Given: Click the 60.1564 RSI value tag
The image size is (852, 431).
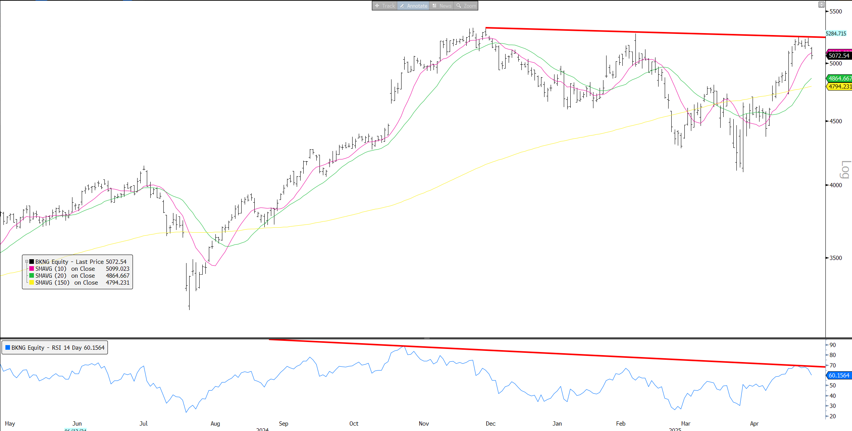Looking at the screenshot, I should pyautogui.click(x=839, y=376).
